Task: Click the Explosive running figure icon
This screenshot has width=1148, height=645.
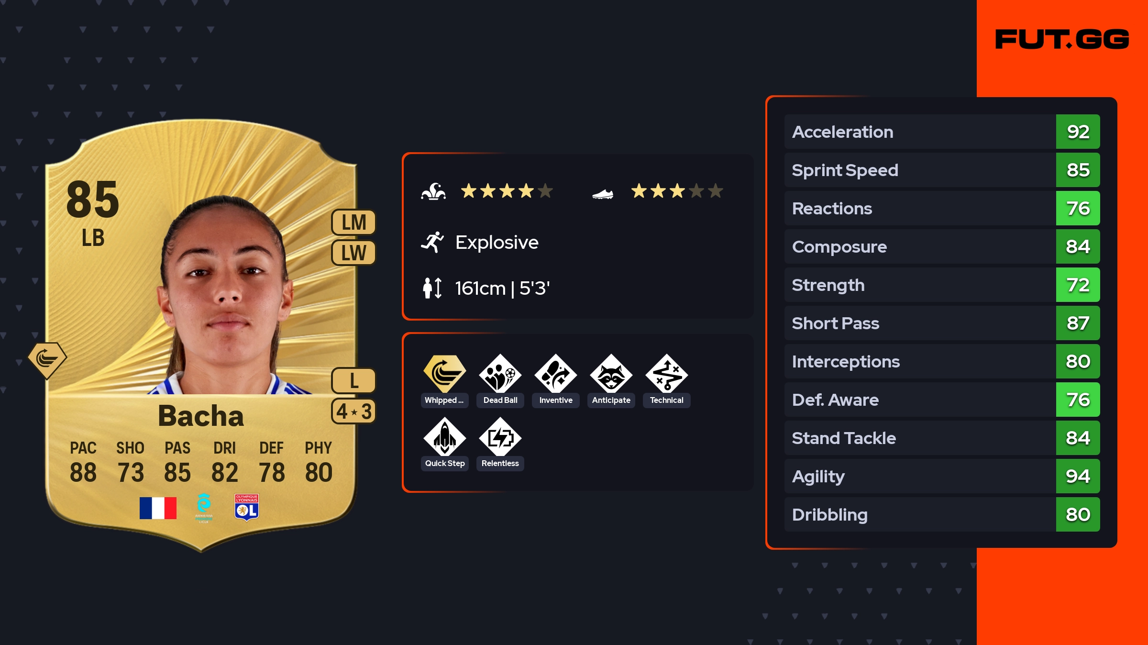Action: coord(432,242)
